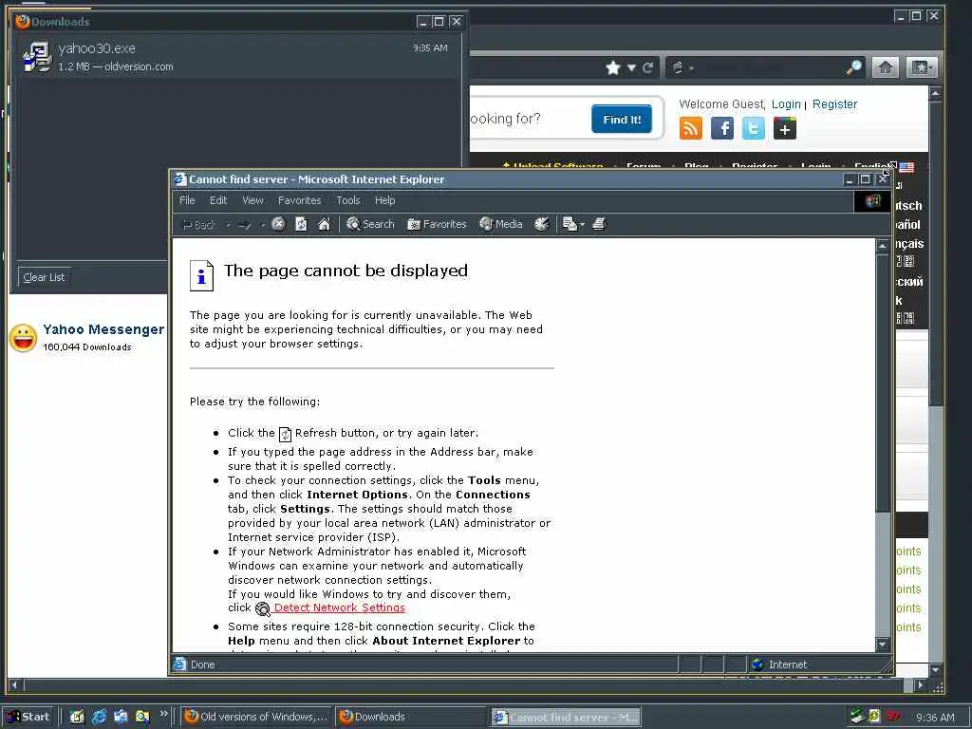Screen dimensions: 972x729
Task: Open the File menu in Internet Explorer
Action: point(187,200)
